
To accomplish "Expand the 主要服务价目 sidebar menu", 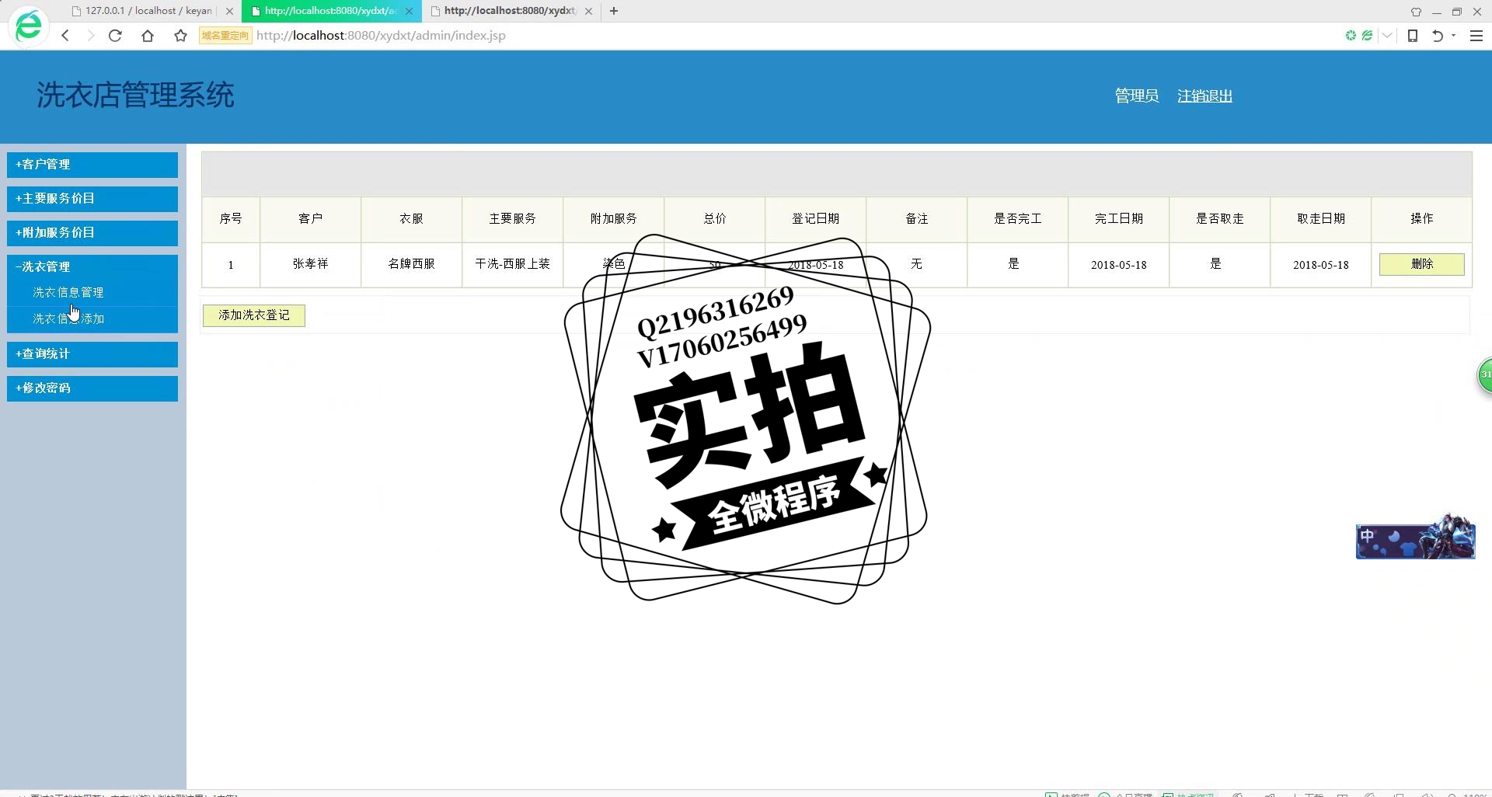I will click(92, 199).
